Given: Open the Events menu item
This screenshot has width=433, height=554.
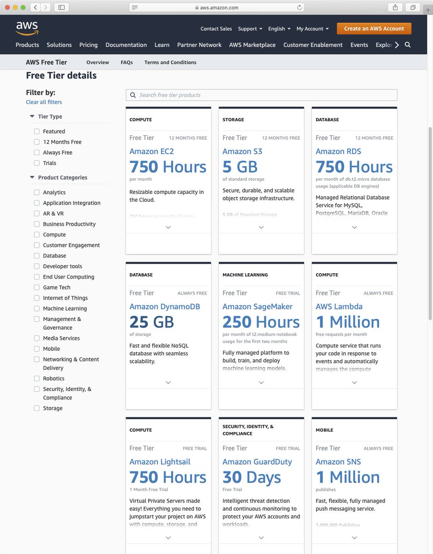Looking at the screenshot, I should click(359, 45).
